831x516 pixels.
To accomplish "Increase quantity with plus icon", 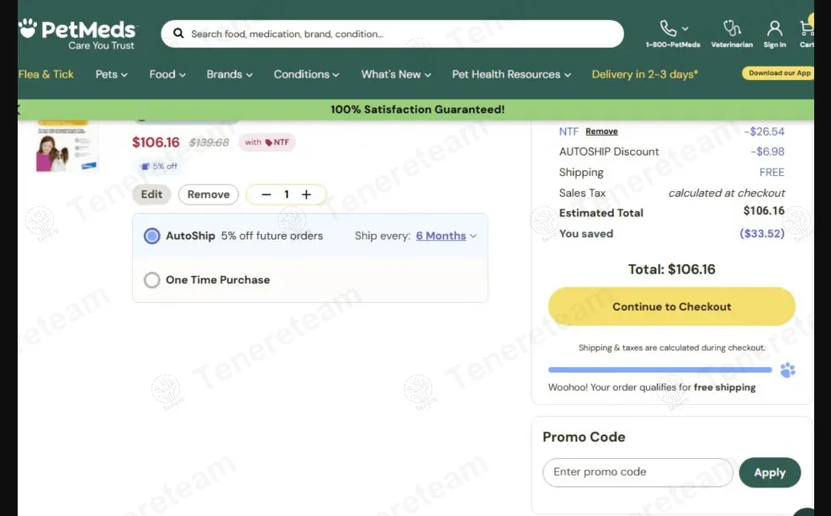I will [x=307, y=194].
